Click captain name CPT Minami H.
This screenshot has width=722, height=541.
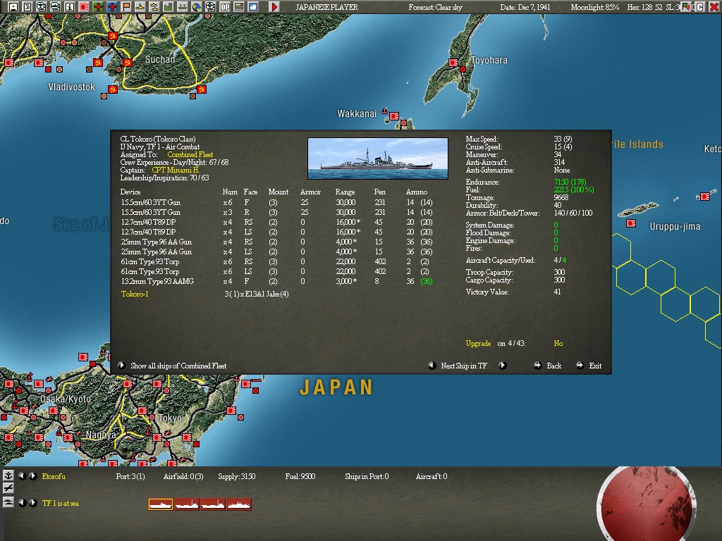coord(176,170)
